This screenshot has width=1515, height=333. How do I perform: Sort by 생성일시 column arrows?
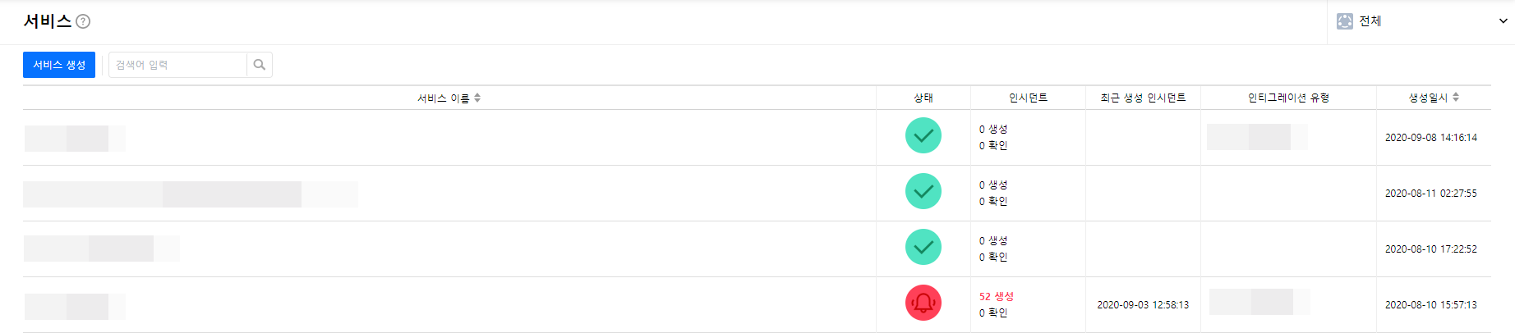click(x=1456, y=98)
